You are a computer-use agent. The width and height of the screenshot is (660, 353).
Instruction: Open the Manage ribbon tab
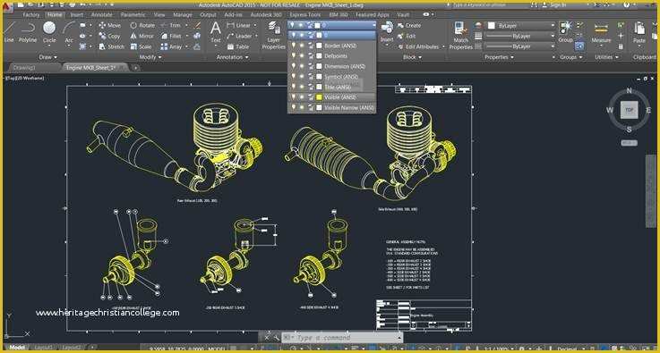tap(183, 14)
